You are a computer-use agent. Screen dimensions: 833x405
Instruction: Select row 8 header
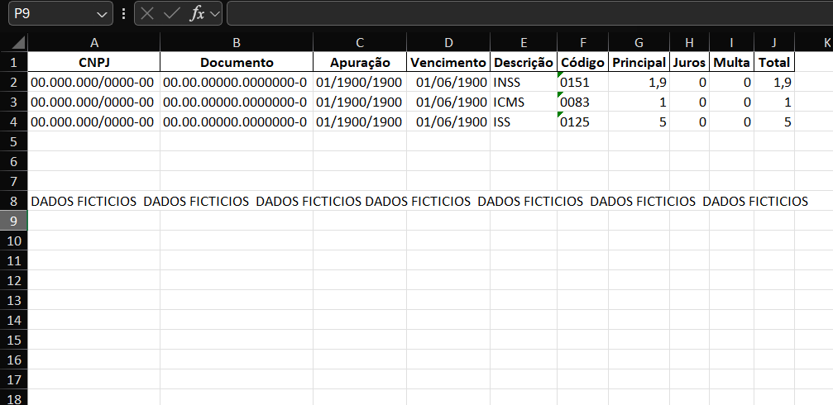click(13, 201)
